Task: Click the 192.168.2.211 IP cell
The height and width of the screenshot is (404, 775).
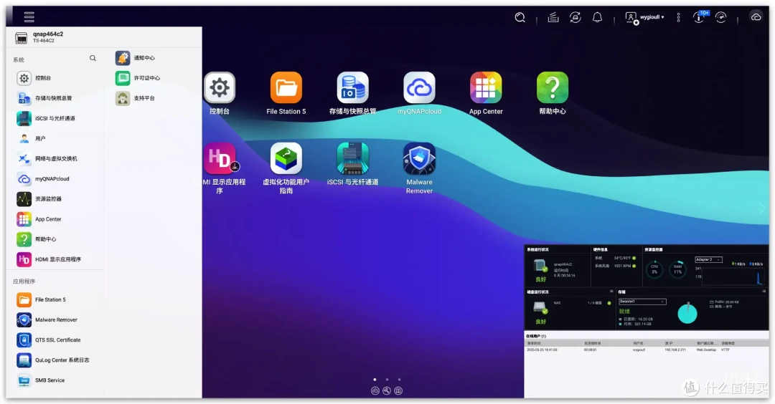Action: [x=676, y=350]
